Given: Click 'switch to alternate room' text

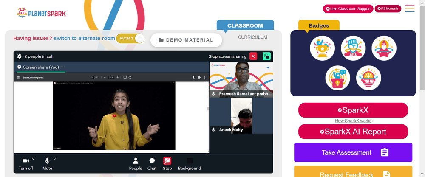Looking at the screenshot, I should point(84,39).
